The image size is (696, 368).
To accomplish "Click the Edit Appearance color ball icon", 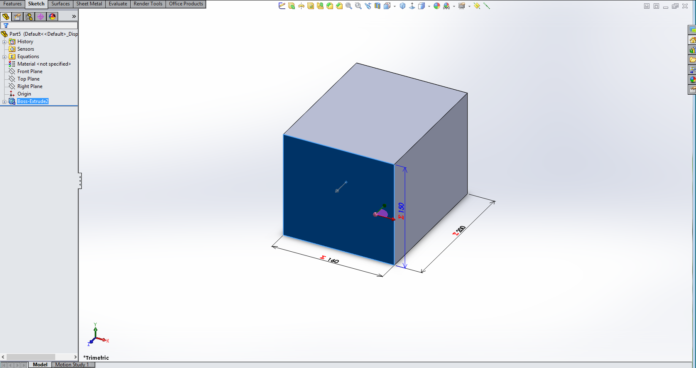I will click(437, 6).
